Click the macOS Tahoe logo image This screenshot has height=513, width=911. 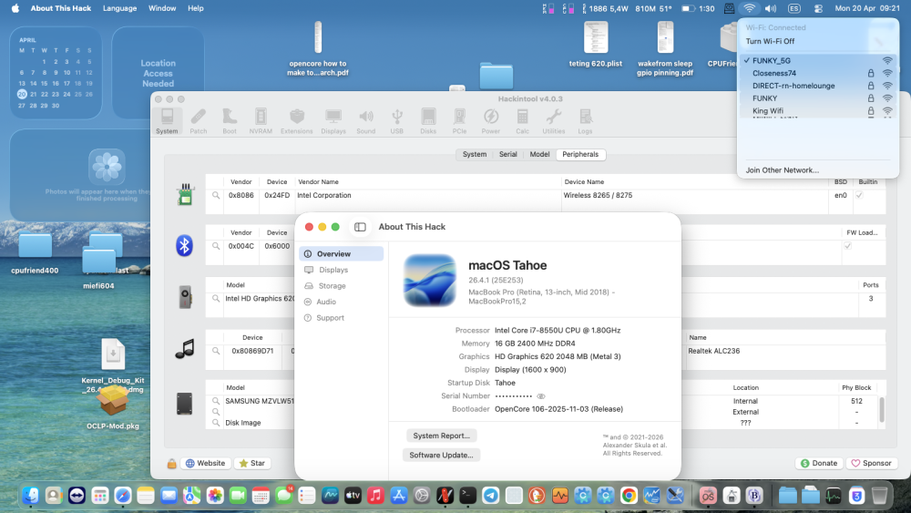click(430, 281)
